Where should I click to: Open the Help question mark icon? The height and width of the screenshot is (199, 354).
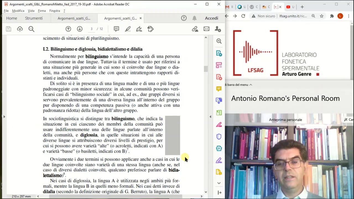pos(184,18)
